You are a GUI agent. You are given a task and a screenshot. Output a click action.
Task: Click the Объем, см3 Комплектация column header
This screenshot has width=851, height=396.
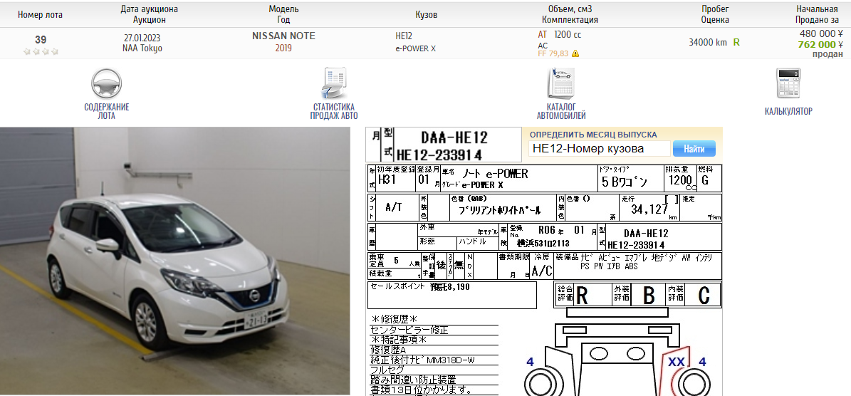click(570, 15)
